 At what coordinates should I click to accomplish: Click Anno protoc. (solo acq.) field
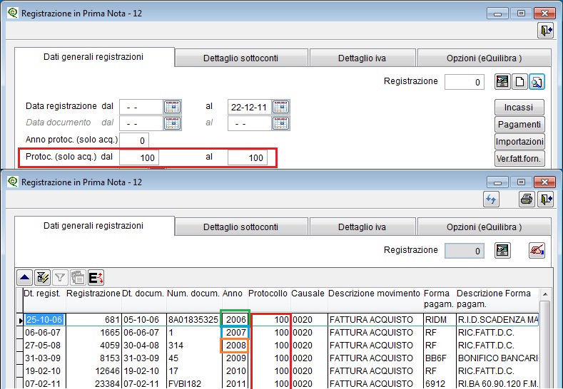tap(134, 140)
